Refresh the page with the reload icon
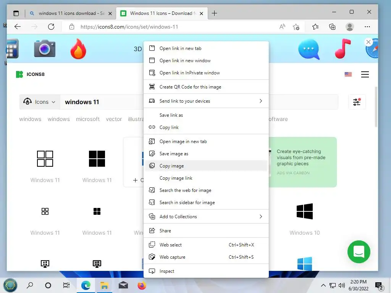391x293 pixels. tap(51, 27)
